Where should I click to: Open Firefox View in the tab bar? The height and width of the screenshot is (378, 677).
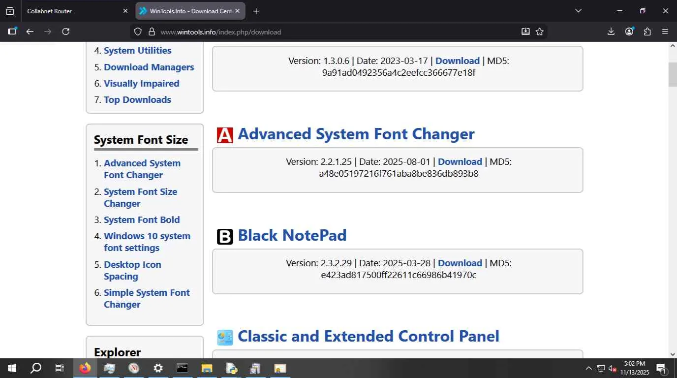[x=10, y=11]
